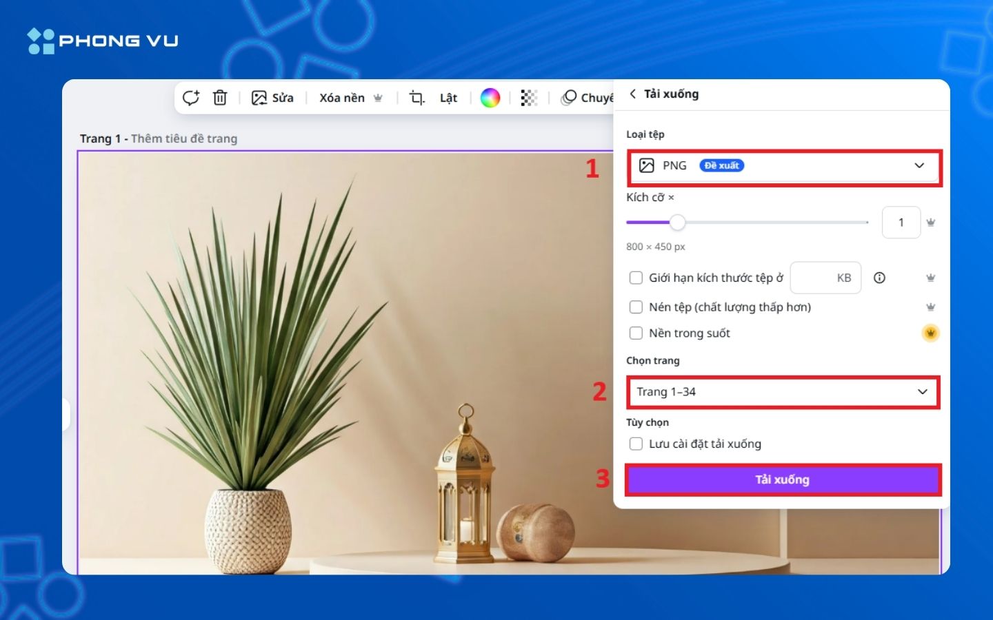The image size is (993, 620).
Task: Open color adjustments via the color wheel icon
Action: [490, 98]
